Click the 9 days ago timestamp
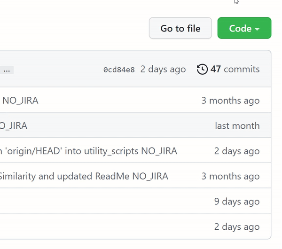The width and height of the screenshot is (282, 249). [x=236, y=202]
